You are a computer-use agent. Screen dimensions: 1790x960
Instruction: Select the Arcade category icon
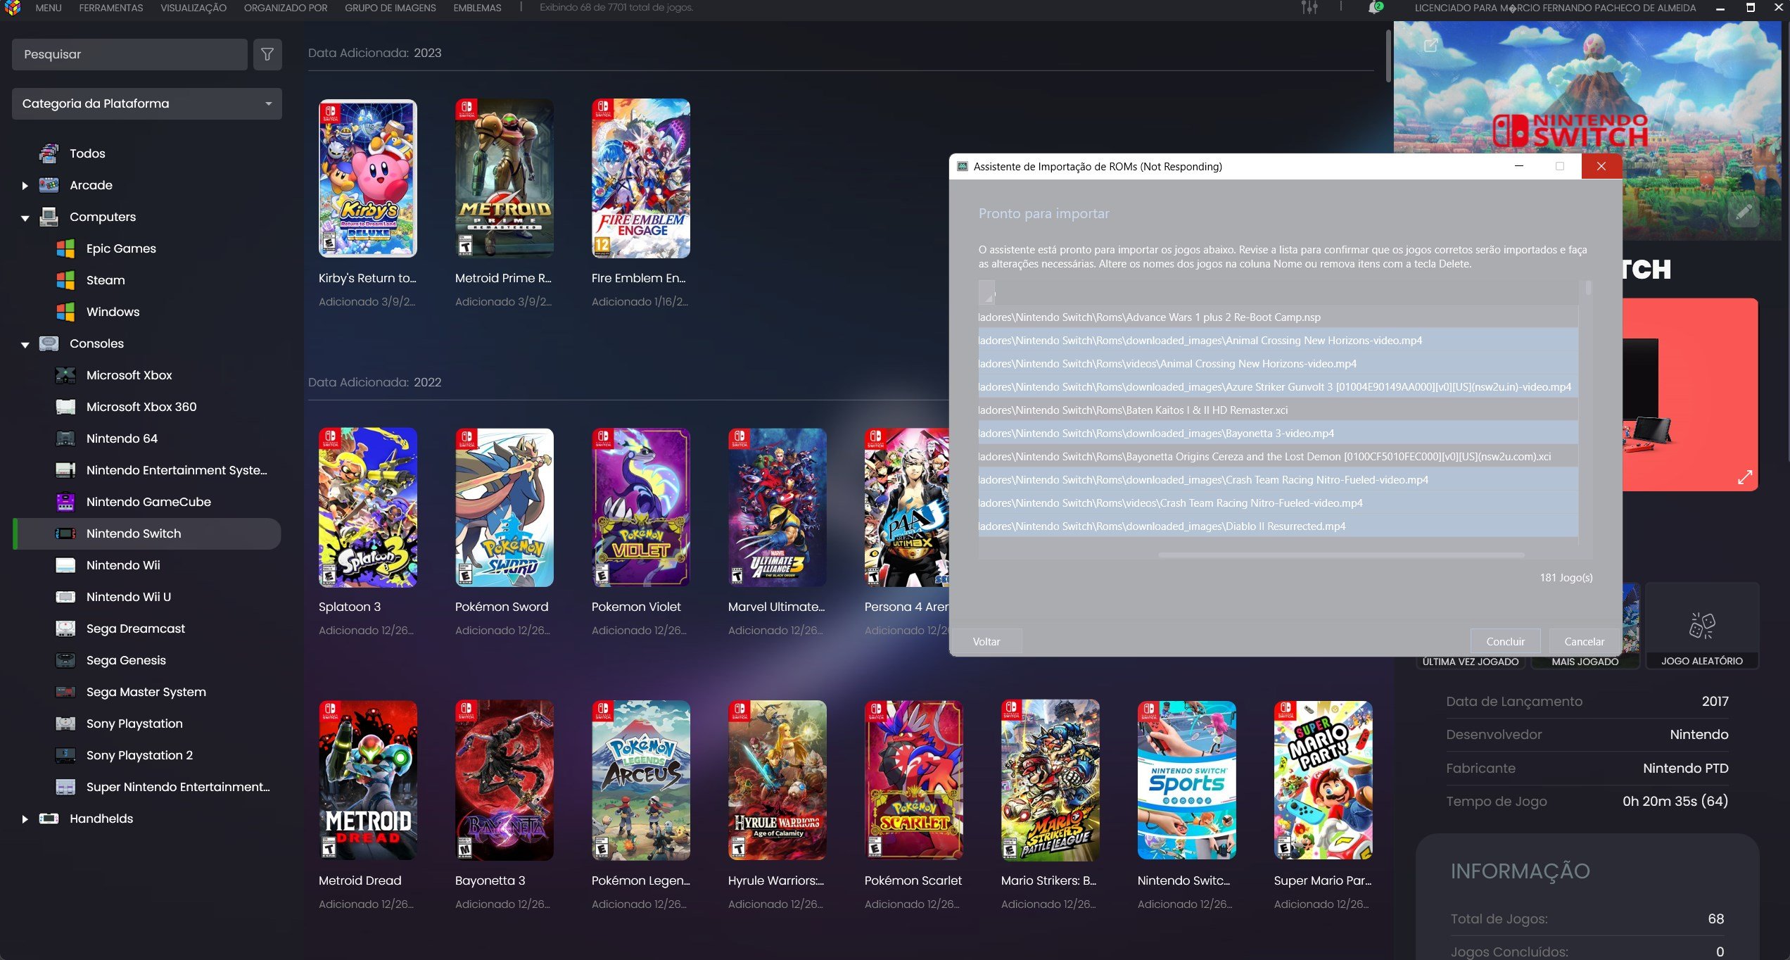(49, 185)
